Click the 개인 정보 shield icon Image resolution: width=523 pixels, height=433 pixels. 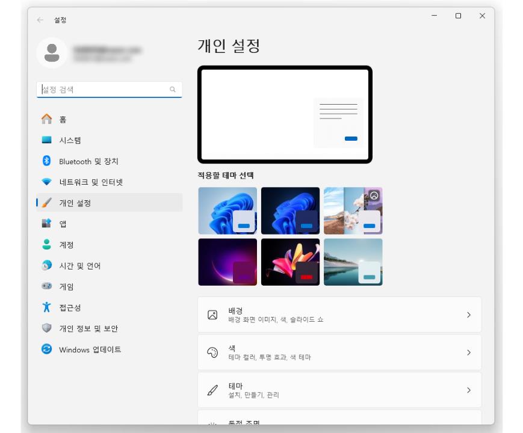[x=47, y=328]
